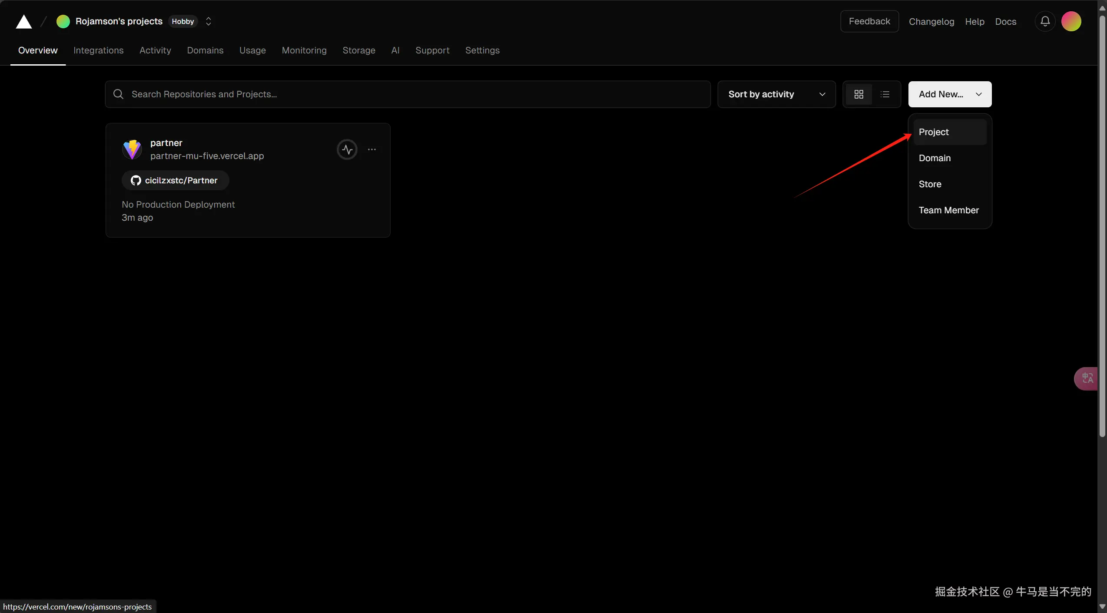The image size is (1107, 613).
Task: Click the Vercel triangle logo
Action: pyautogui.click(x=24, y=22)
